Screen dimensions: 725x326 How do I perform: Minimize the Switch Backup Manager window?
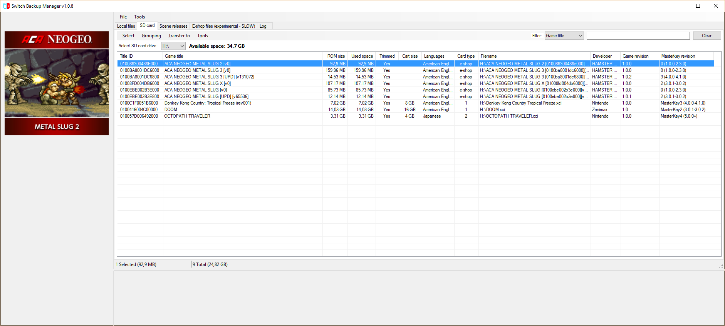pyautogui.click(x=681, y=6)
